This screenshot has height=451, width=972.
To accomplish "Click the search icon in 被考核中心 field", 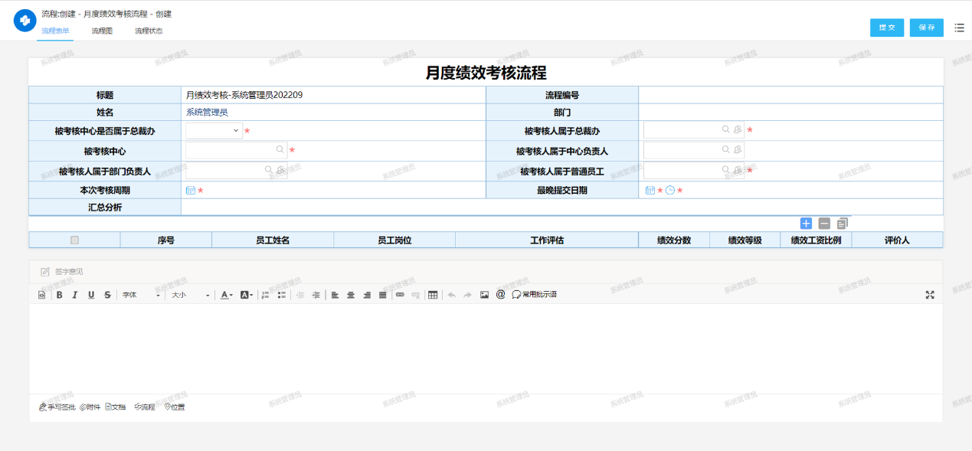I will tap(280, 150).
